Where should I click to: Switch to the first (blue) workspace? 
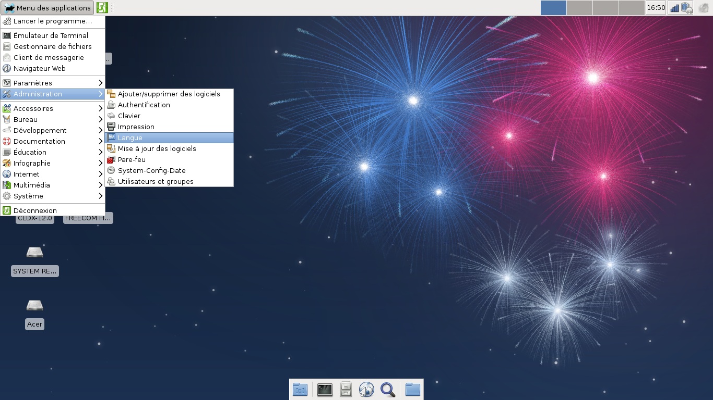click(553, 8)
